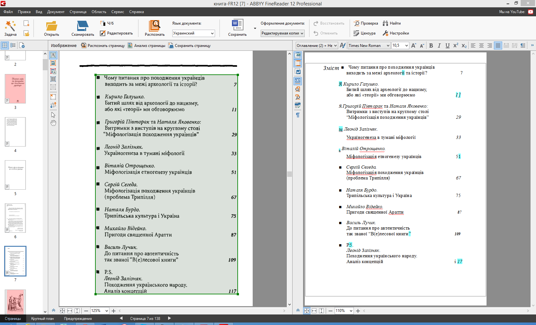The height and width of the screenshot is (325, 536).
Task: Toggle justified text alignment
Action: point(498,46)
